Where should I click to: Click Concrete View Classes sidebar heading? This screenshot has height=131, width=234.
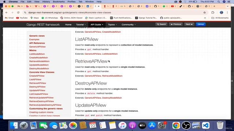[42, 72]
